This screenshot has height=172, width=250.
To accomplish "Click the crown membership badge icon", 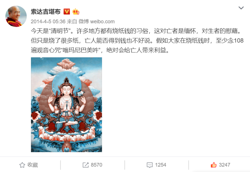I will point(76,12).
